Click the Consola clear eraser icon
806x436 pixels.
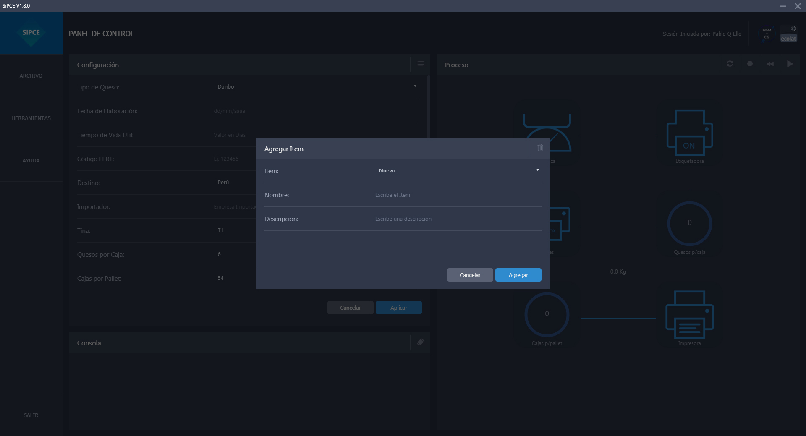tap(420, 342)
